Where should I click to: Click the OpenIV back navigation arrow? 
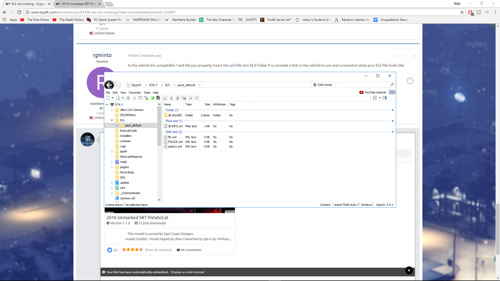pos(109,85)
